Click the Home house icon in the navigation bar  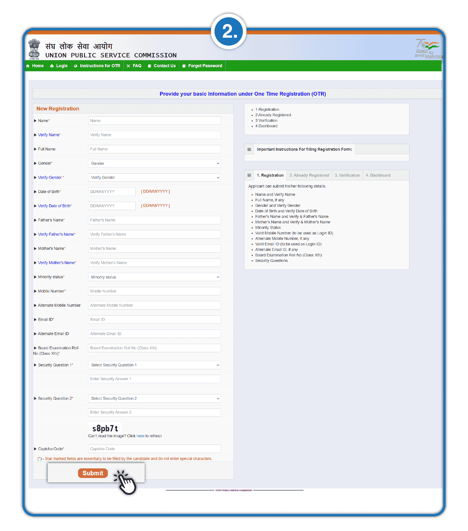(x=28, y=66)
